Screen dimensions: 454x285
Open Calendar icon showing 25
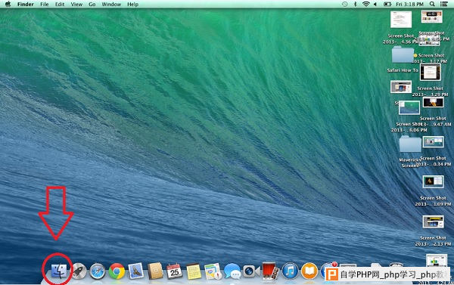coord(174,271)
